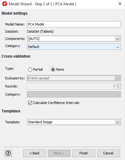Click into the Model Name text field
125x160 pixels.
pos(74,24)
